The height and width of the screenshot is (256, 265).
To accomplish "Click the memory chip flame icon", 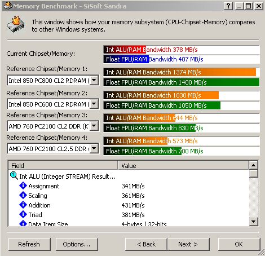I will 16,25.
